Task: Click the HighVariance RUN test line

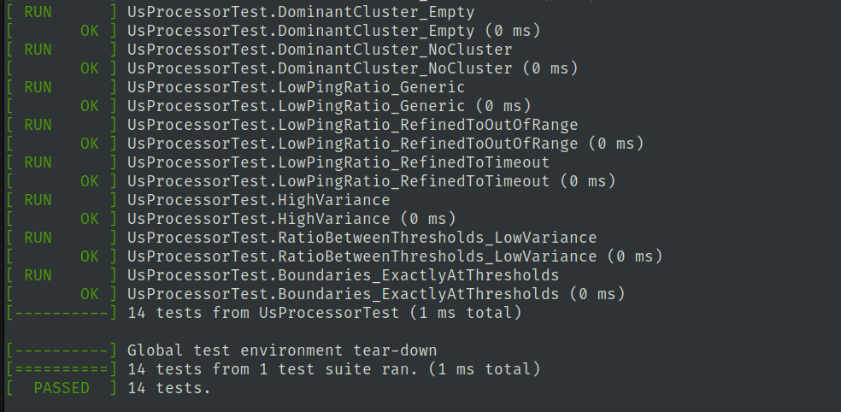Action: coord(258,200)
